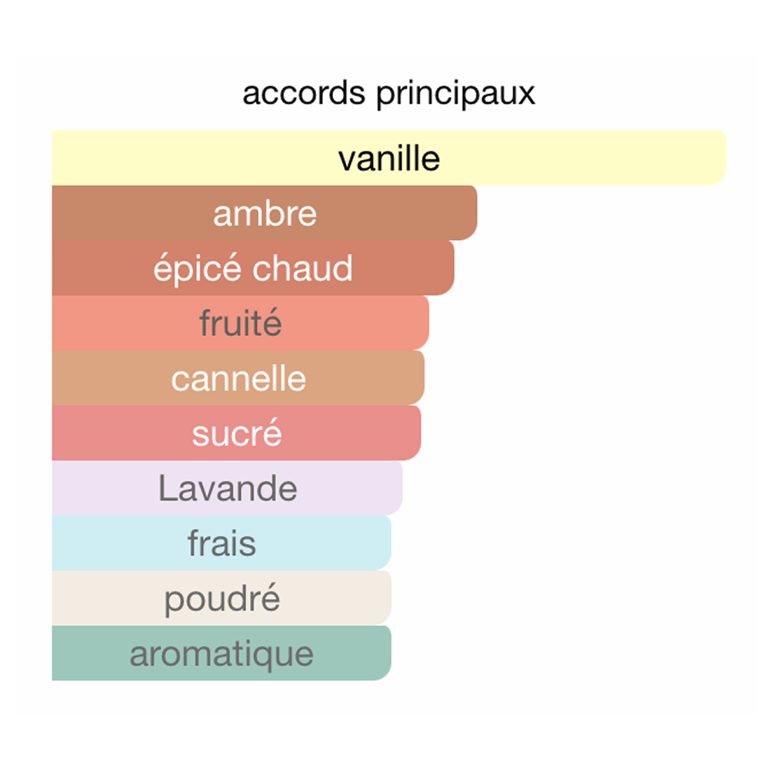Click the pale lilac colored bar
769x769 pixels.
point(228,488)
